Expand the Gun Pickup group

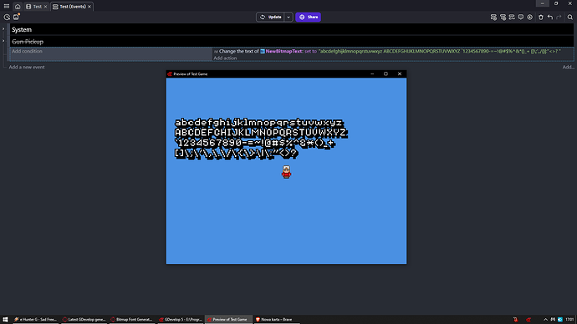3,41
